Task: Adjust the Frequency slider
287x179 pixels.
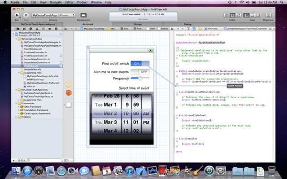Action: (140, 79)
